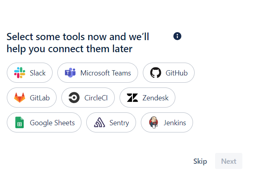256x175 pixels.
Task: Click the Jenkins butler icon
Action: pyautogui.click(x=153, y=122)
